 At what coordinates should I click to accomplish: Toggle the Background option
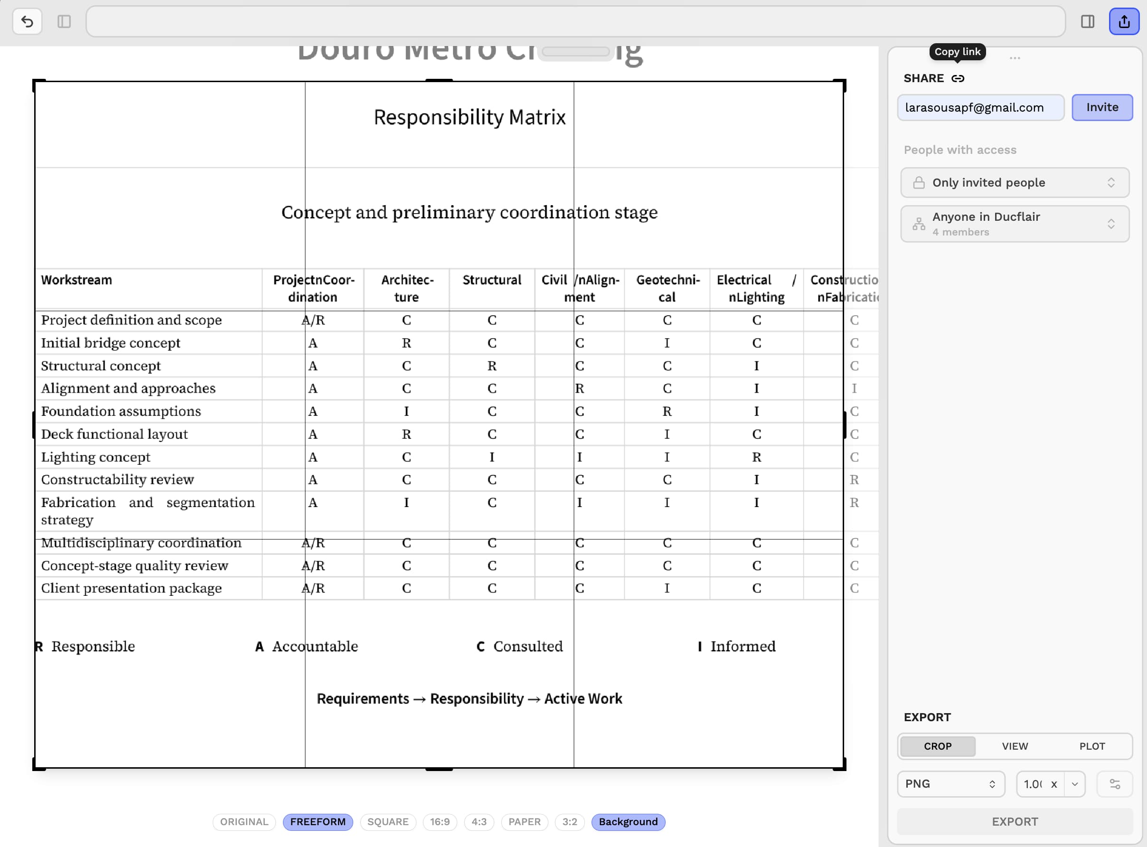point(628,822)
